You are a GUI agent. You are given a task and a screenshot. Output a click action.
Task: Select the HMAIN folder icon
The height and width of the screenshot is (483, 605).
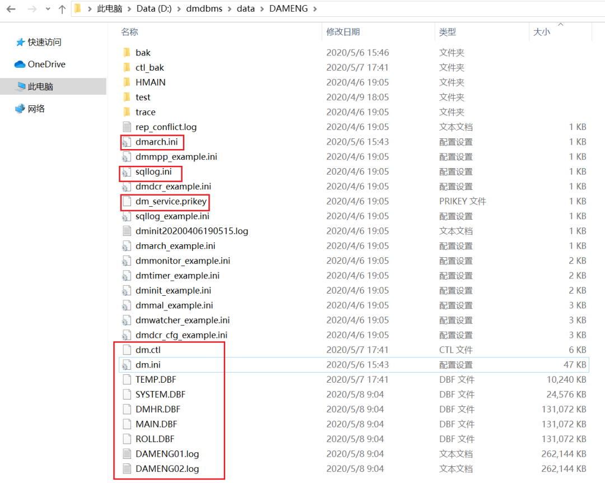[127, 82]
